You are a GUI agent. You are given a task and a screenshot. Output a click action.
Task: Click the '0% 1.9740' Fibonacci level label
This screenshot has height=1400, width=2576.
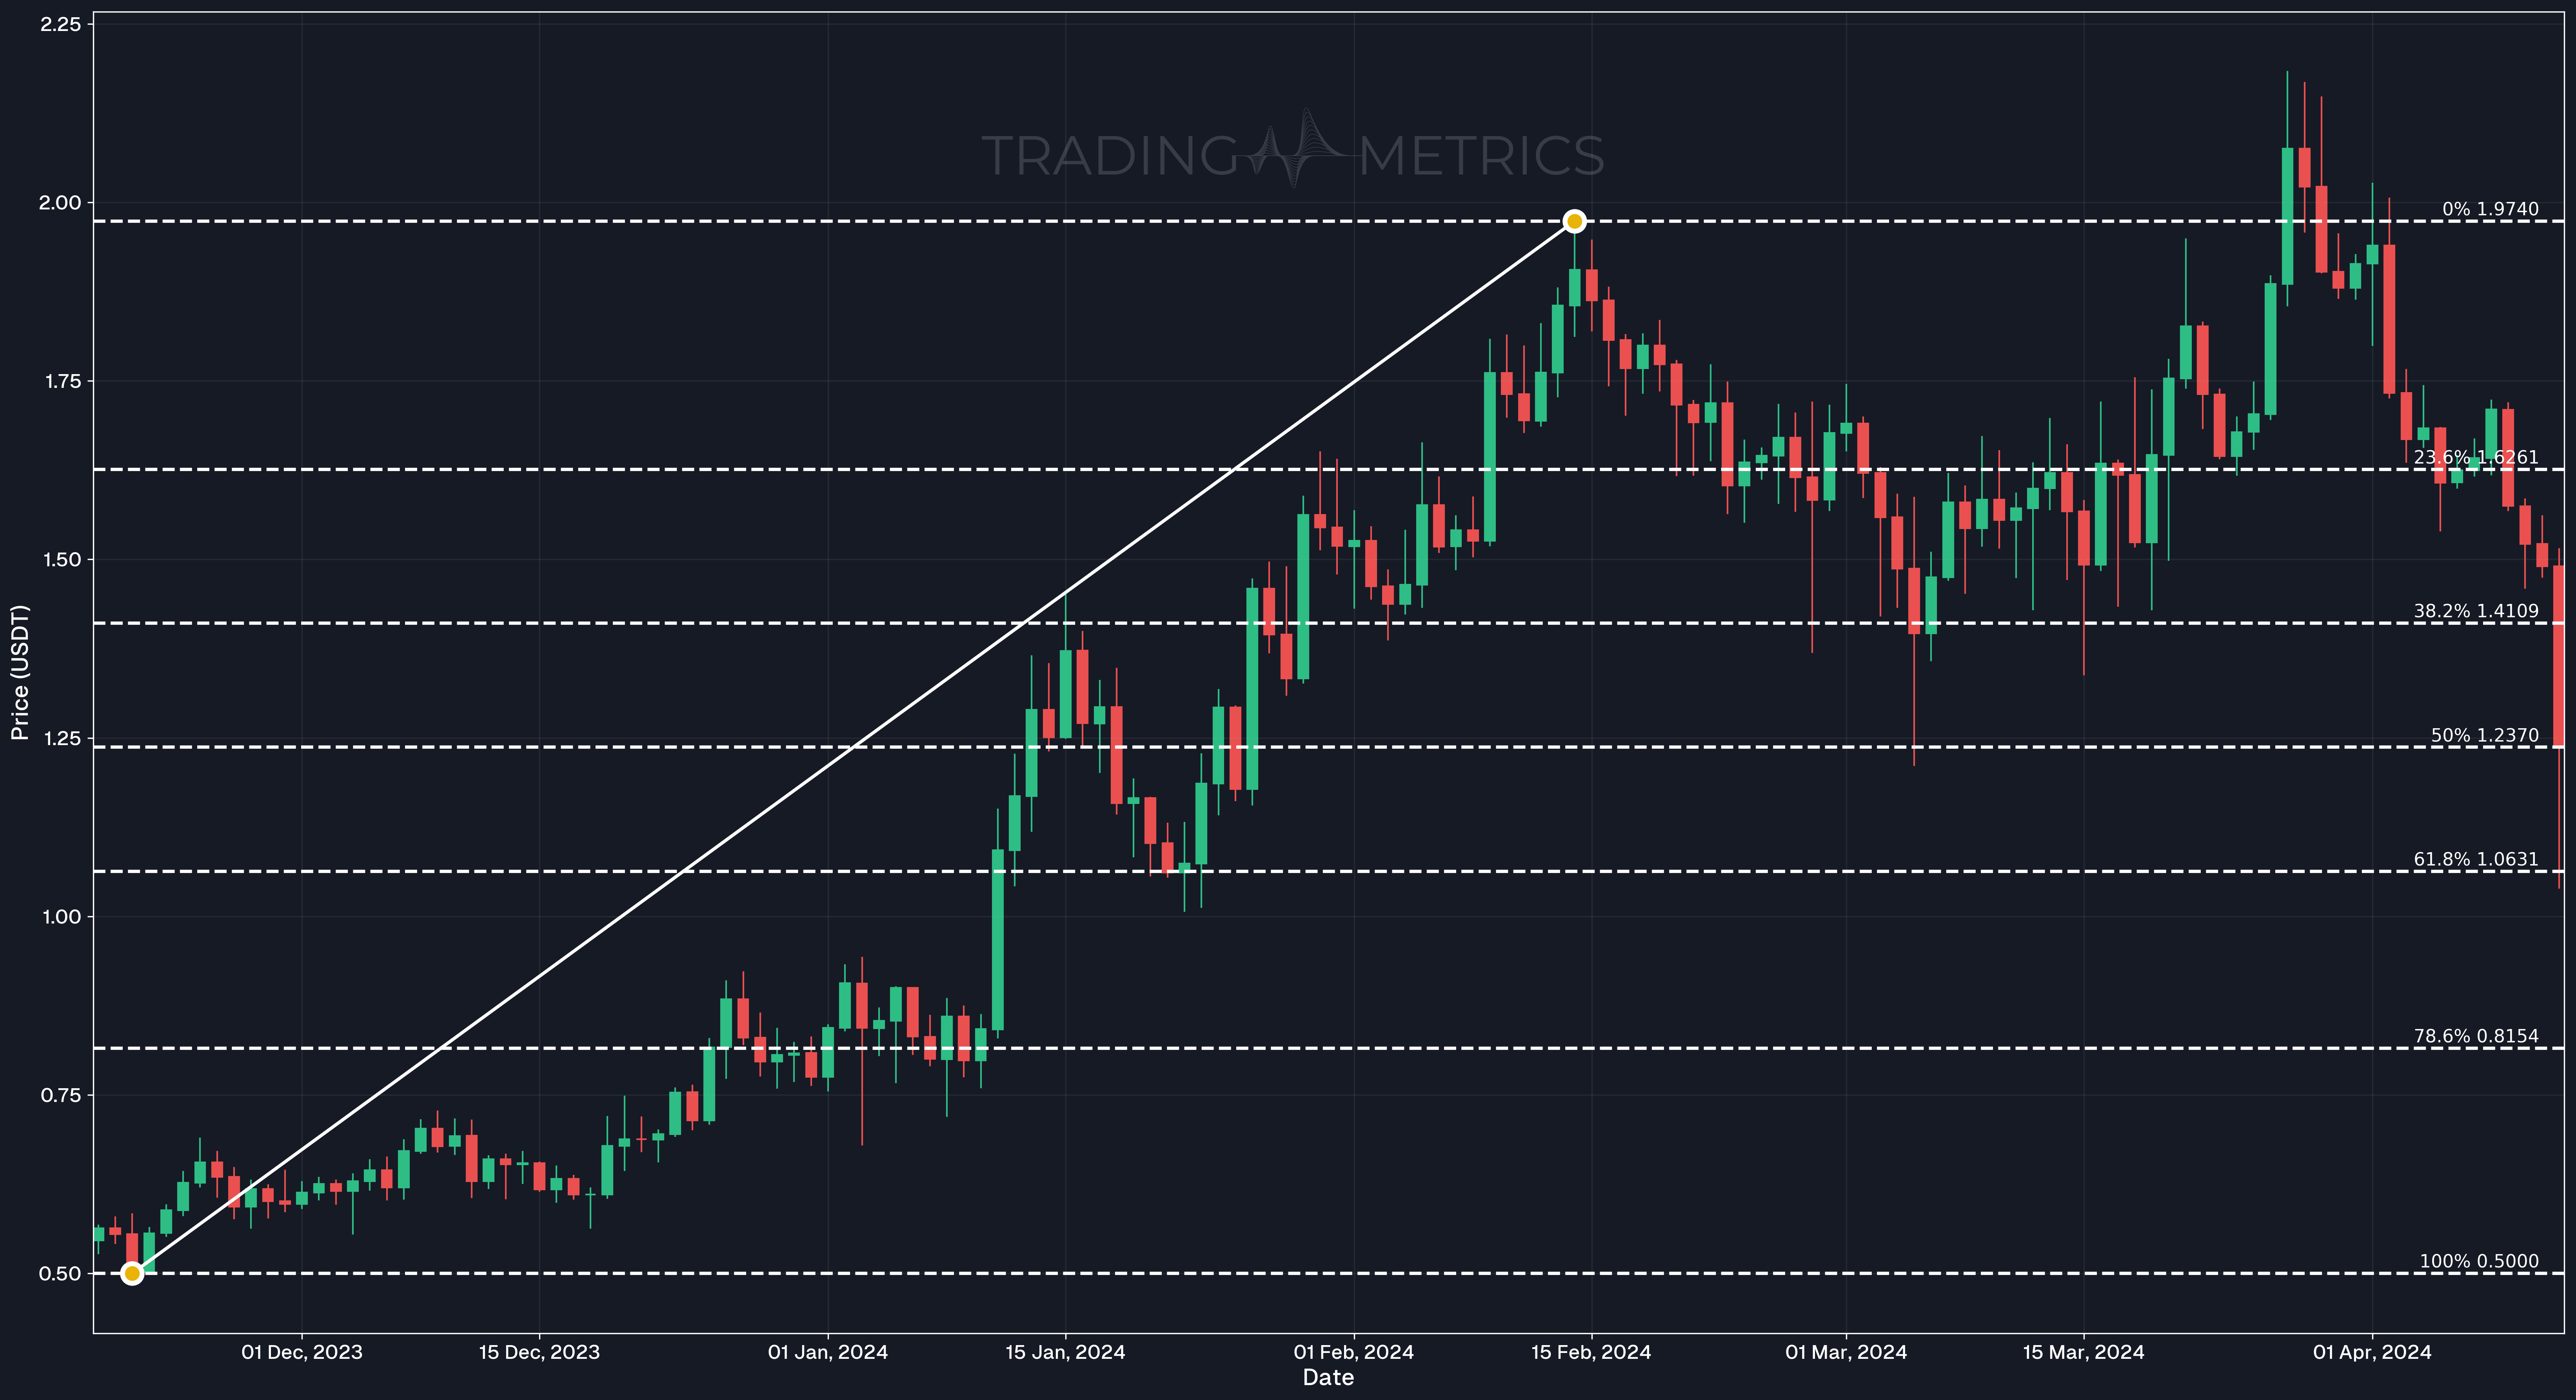pos(2490,209)
